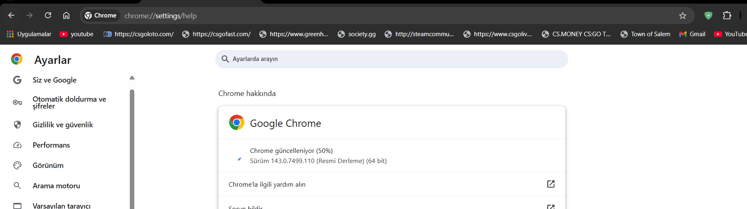The width and height of the screenshot is (747, 209).
Task: Click the browser back arrow
Action: tap(11, 15)
